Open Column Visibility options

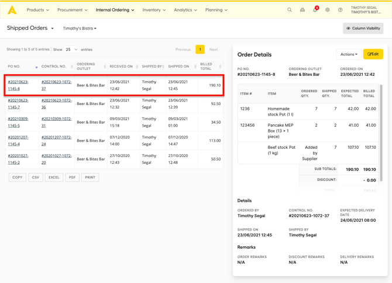point(363,28)
